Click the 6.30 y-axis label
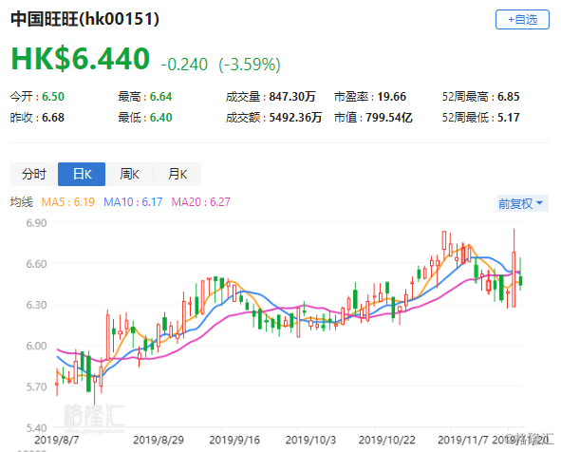 [36, 305]
